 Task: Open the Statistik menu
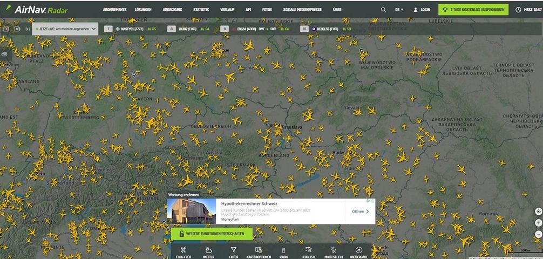coord(201,10)
